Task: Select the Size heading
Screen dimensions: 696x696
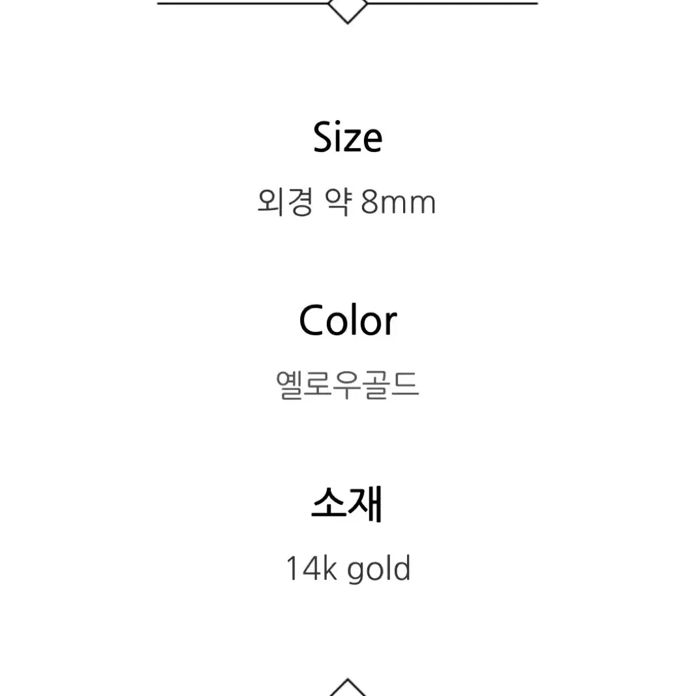Action: pyautogui.click(x=348, y=137)
